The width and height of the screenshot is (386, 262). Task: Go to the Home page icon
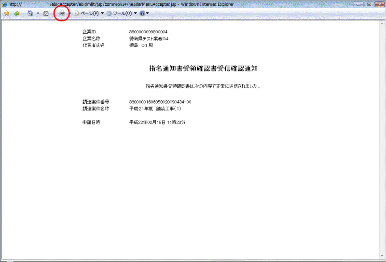tap(30, 13)
